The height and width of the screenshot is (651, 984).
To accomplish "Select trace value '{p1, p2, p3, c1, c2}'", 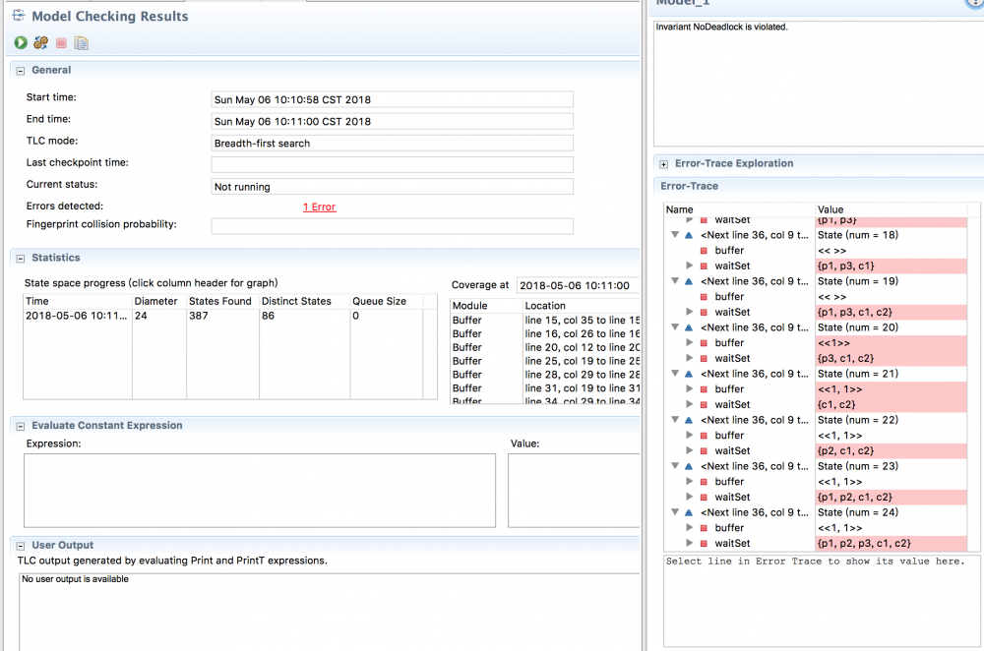I will coord(891,544).
